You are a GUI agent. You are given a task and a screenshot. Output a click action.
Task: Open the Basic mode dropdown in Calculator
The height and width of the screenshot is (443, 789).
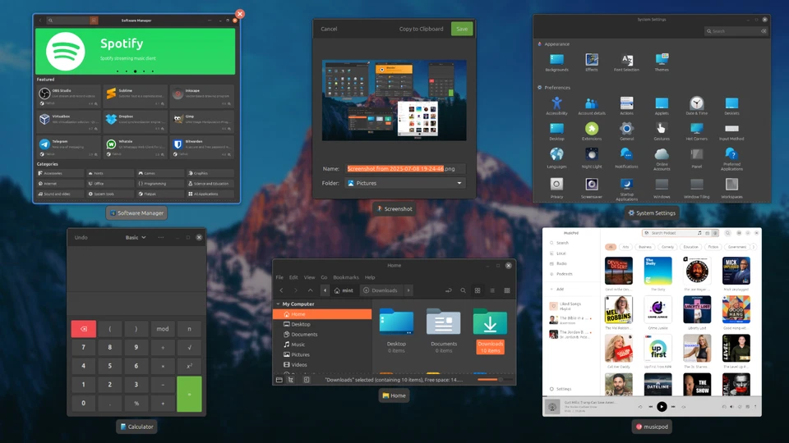click(136, 238)
